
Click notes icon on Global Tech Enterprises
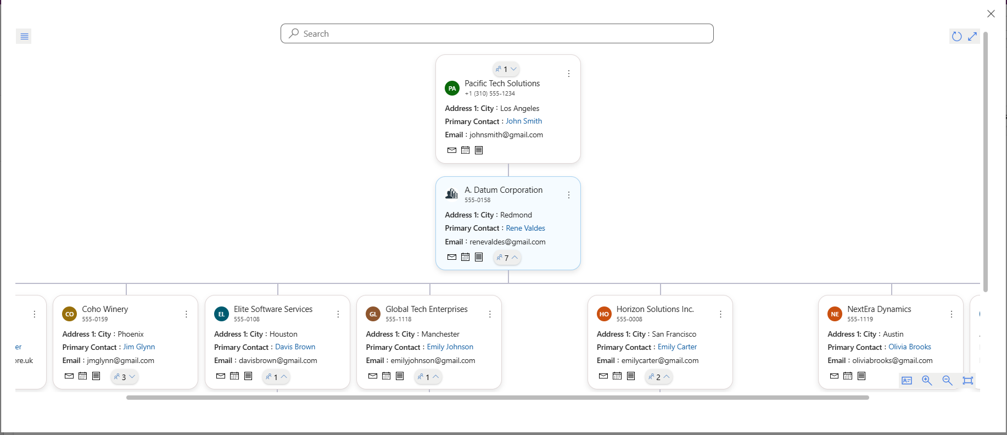pos(400,376)
